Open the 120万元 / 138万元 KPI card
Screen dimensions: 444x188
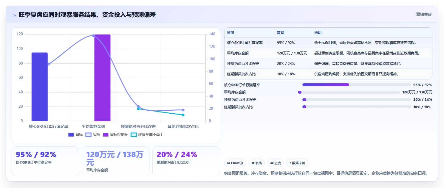(116, 161)
